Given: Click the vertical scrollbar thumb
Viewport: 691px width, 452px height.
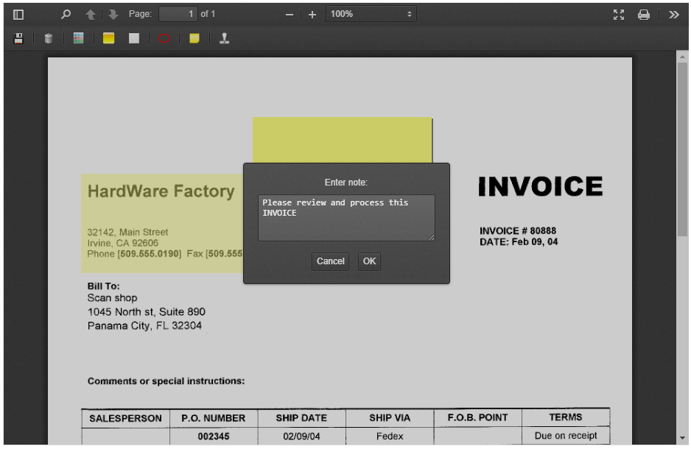Looking at the screenshot, I should [x=682, y=149].
